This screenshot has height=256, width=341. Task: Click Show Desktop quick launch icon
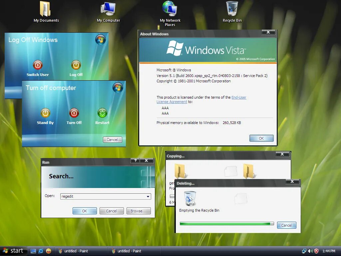pos(33,251)
